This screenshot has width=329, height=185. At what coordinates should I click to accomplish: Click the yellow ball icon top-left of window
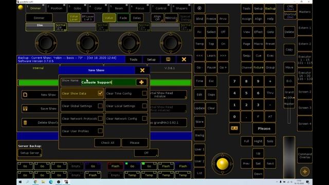click(21, 8)
